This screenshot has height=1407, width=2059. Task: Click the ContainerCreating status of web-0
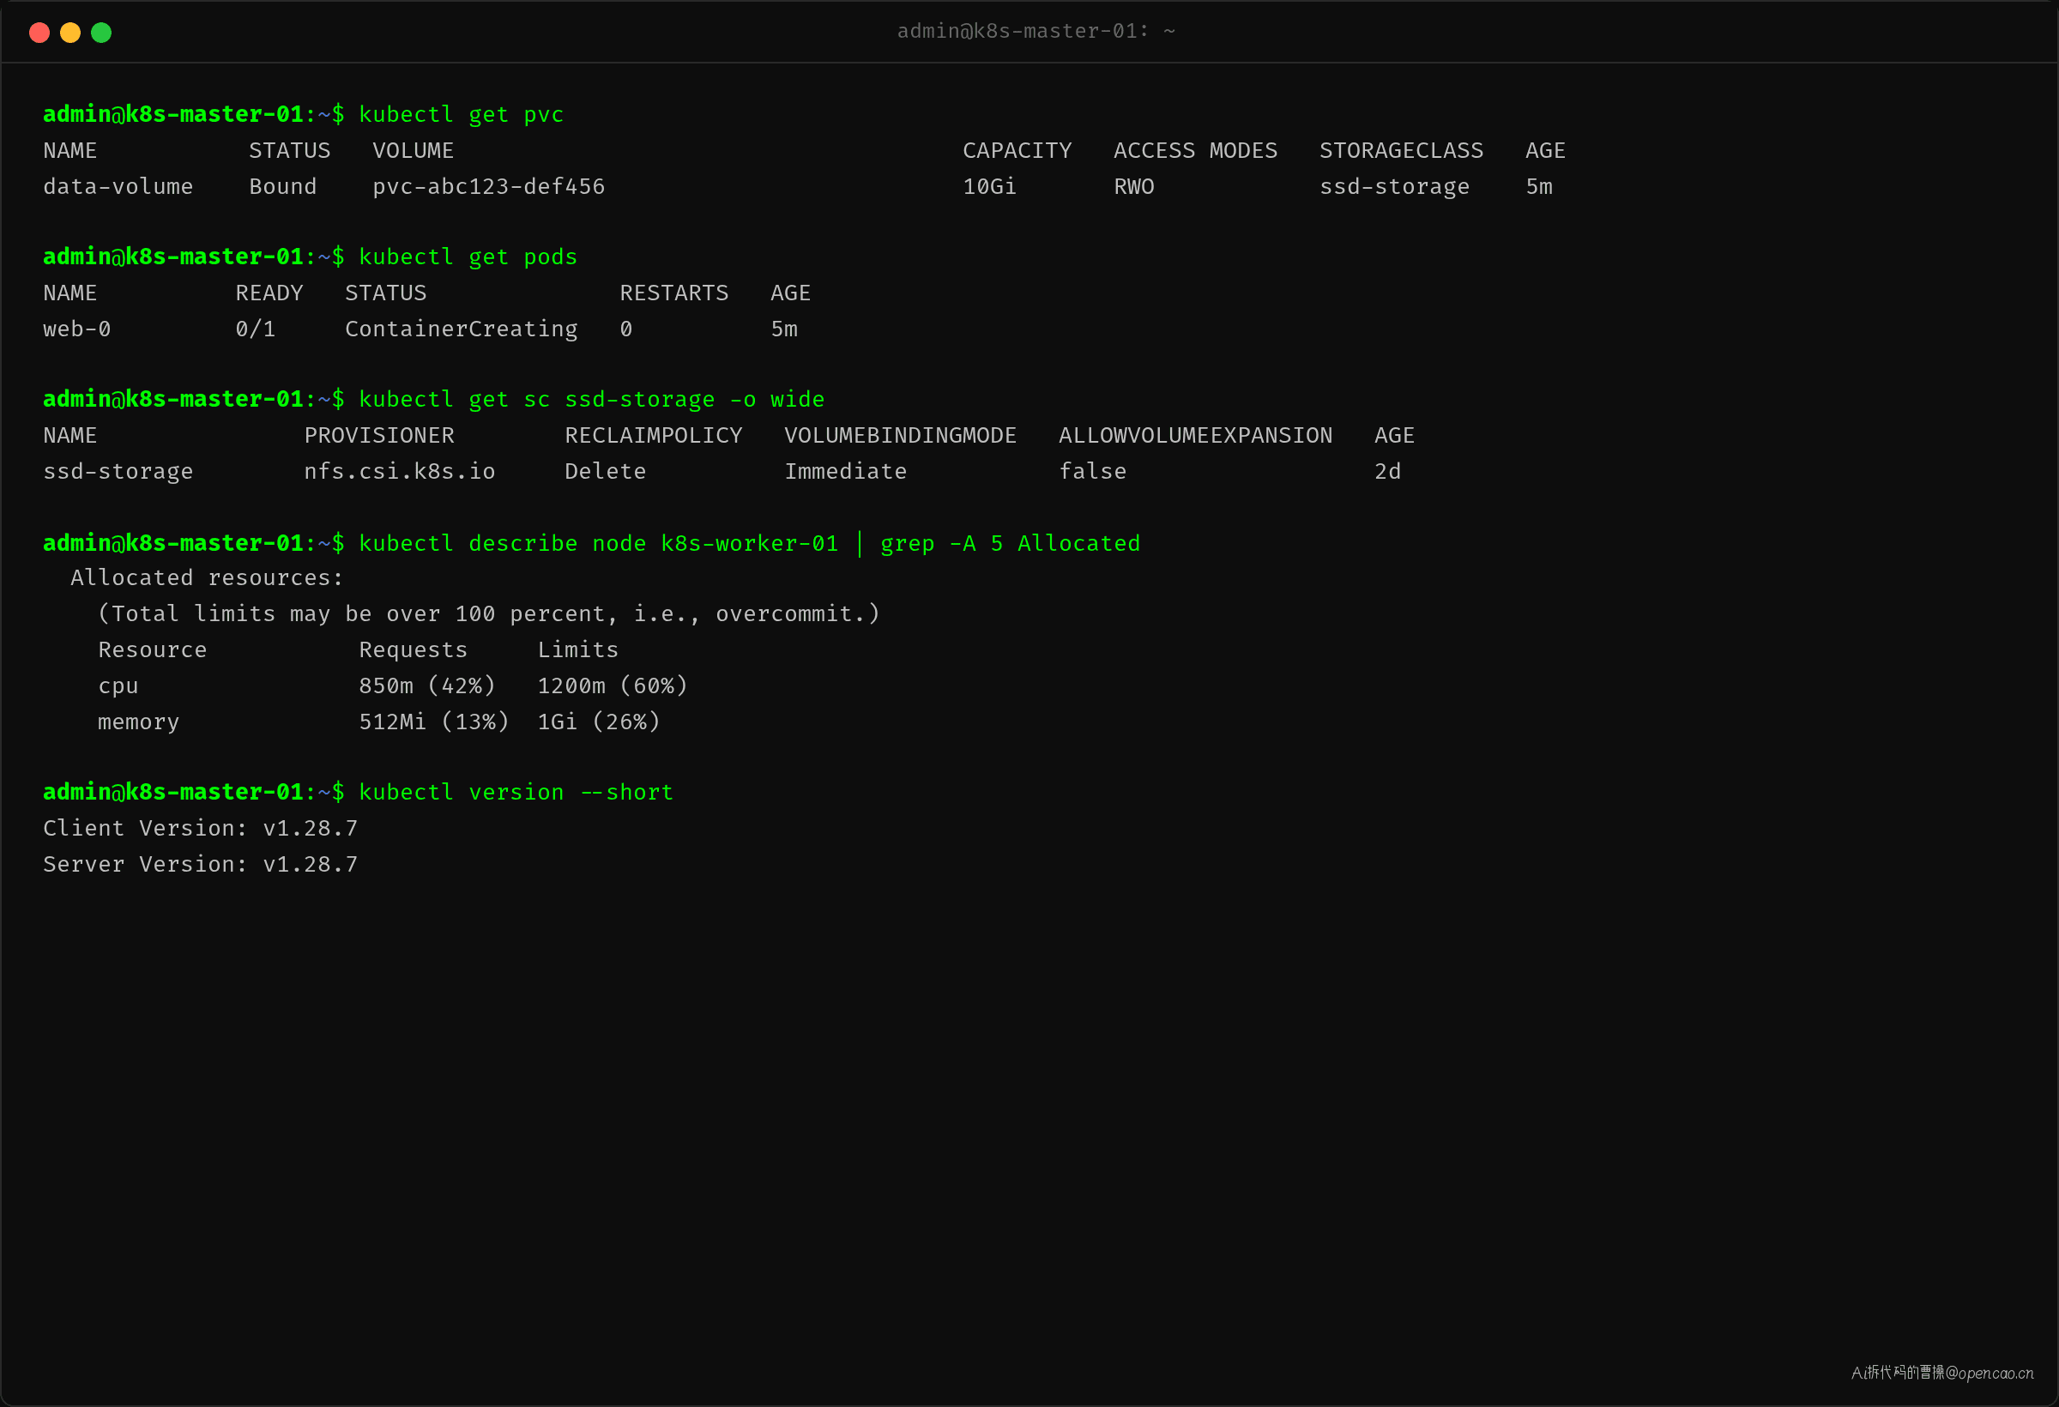(461, 329)
